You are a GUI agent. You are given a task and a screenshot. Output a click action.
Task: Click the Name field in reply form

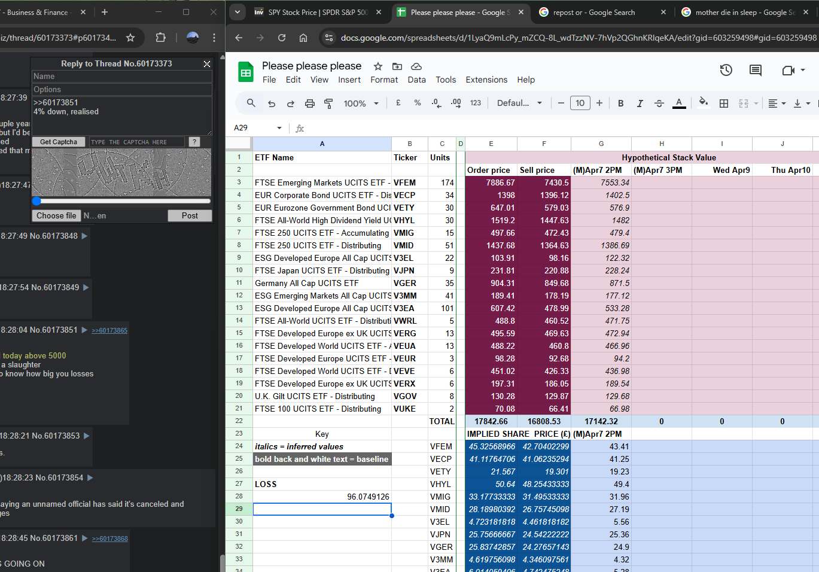coord(121,77)
